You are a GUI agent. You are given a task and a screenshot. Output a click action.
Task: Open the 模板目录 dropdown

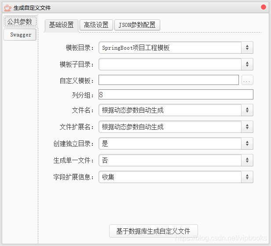pyautogui.click(x=176, y=48)
